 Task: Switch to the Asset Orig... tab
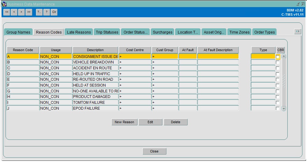pyautogui.click(x=214, y=32)
